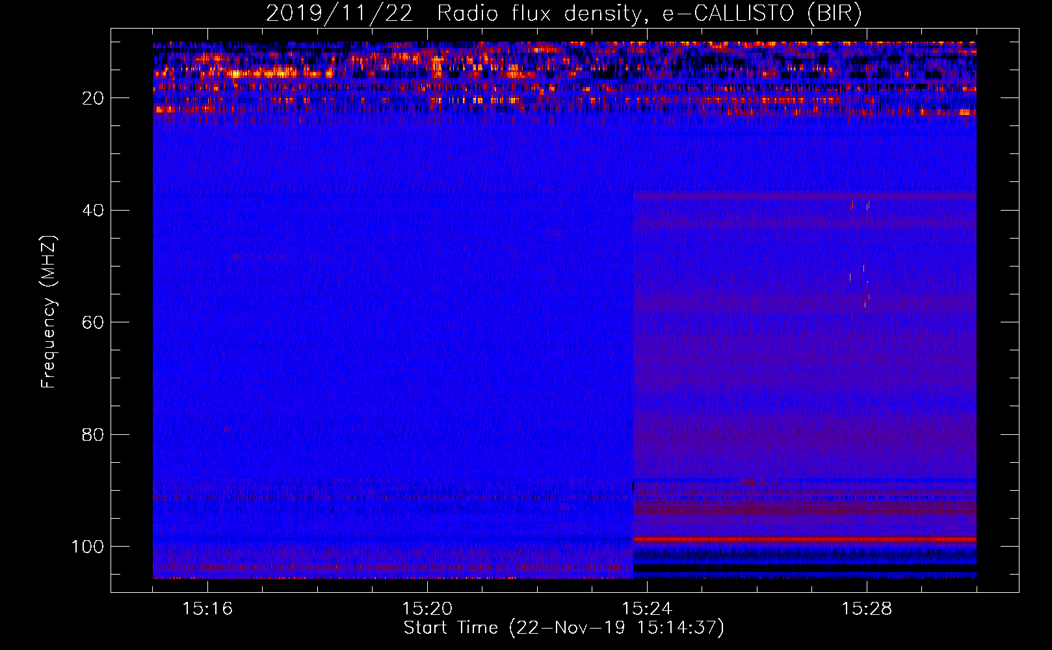Click the '40' frequency tick label
1052x650 pixels.
(x=93, y=210)
